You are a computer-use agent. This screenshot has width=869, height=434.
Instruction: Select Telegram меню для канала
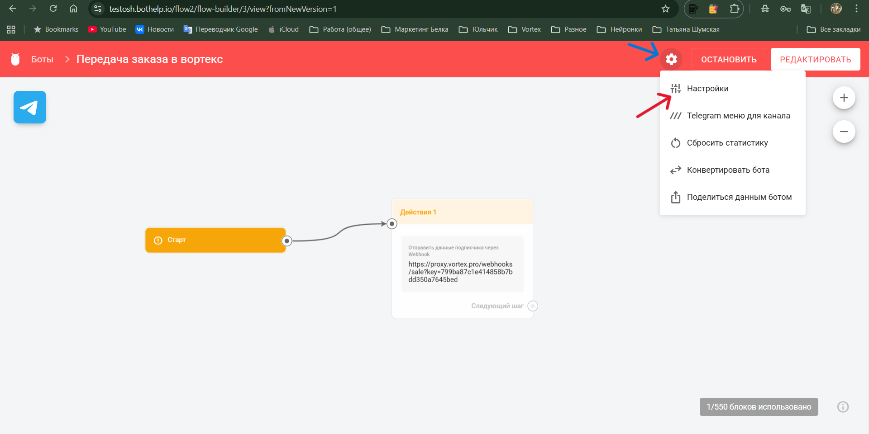pyautogui.click(x=738, y=116)
